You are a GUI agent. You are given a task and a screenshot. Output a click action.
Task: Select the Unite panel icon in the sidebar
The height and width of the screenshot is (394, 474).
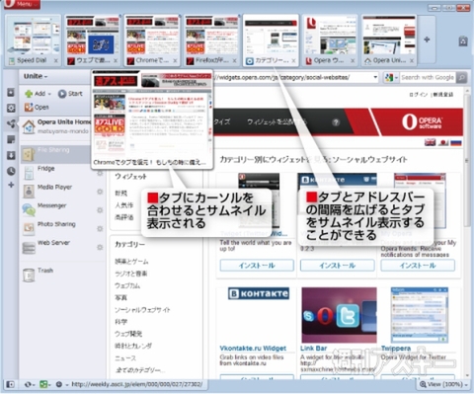[x=11, y=123]
